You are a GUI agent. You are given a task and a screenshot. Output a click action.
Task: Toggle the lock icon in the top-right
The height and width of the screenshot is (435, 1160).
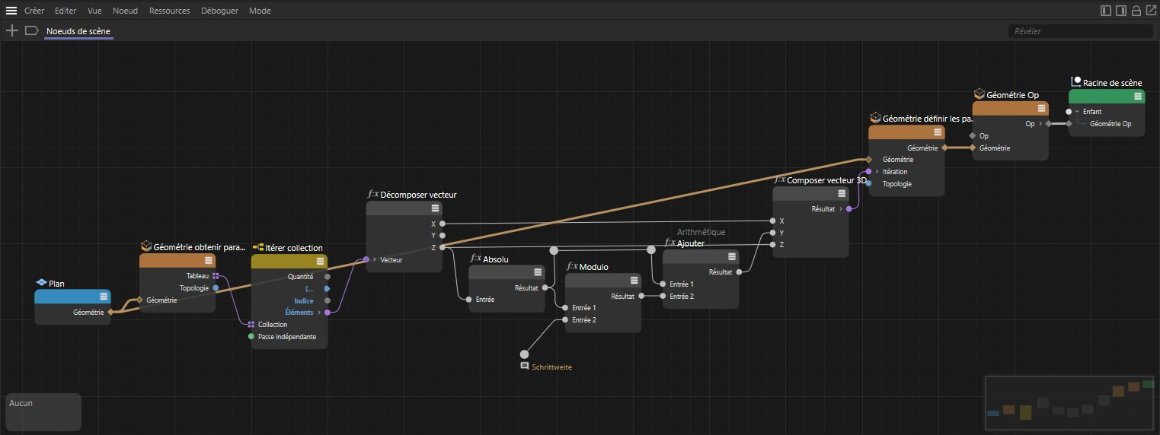pyautogui.click(x=1136, y=11)
